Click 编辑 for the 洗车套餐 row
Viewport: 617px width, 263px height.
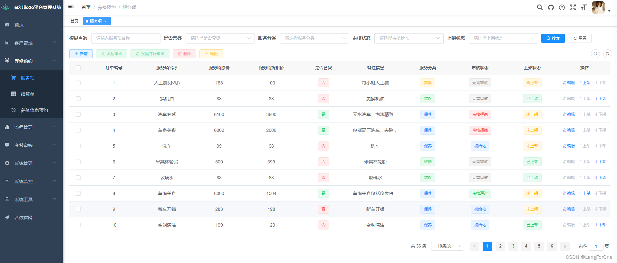coord(569,114)
